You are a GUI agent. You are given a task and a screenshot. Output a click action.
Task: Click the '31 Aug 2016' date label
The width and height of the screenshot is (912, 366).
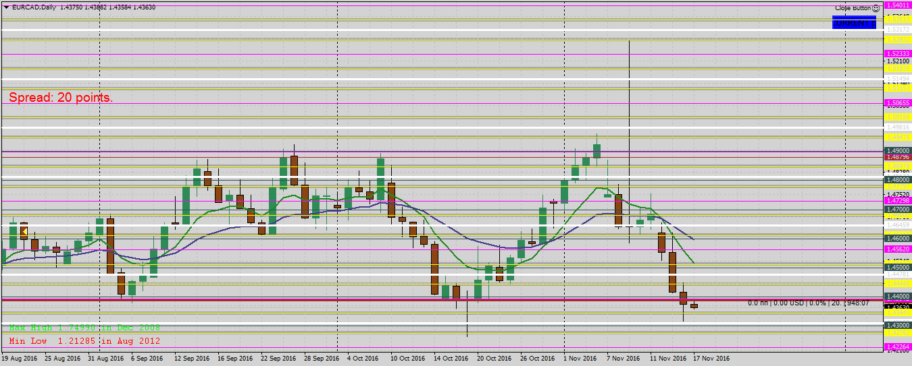tap(107, 359)
